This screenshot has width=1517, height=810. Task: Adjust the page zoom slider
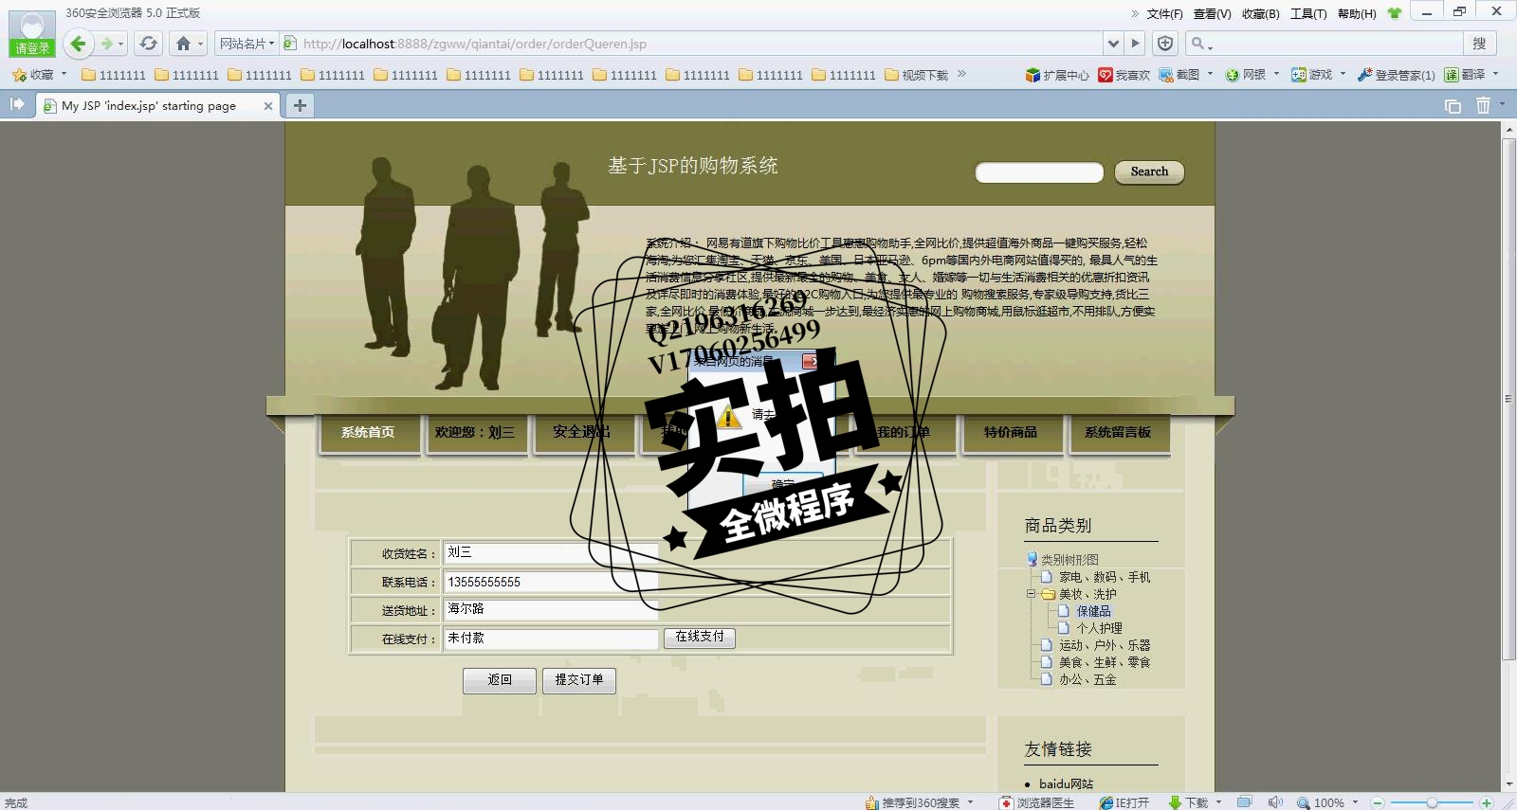click(1432, 802)
